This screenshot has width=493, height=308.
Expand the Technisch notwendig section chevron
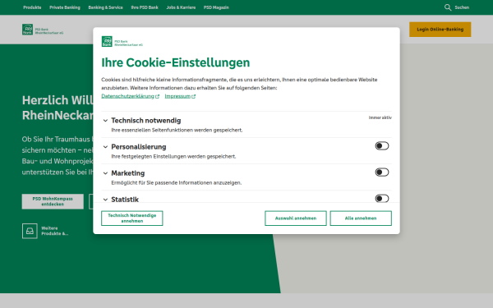tap(105, 121)
